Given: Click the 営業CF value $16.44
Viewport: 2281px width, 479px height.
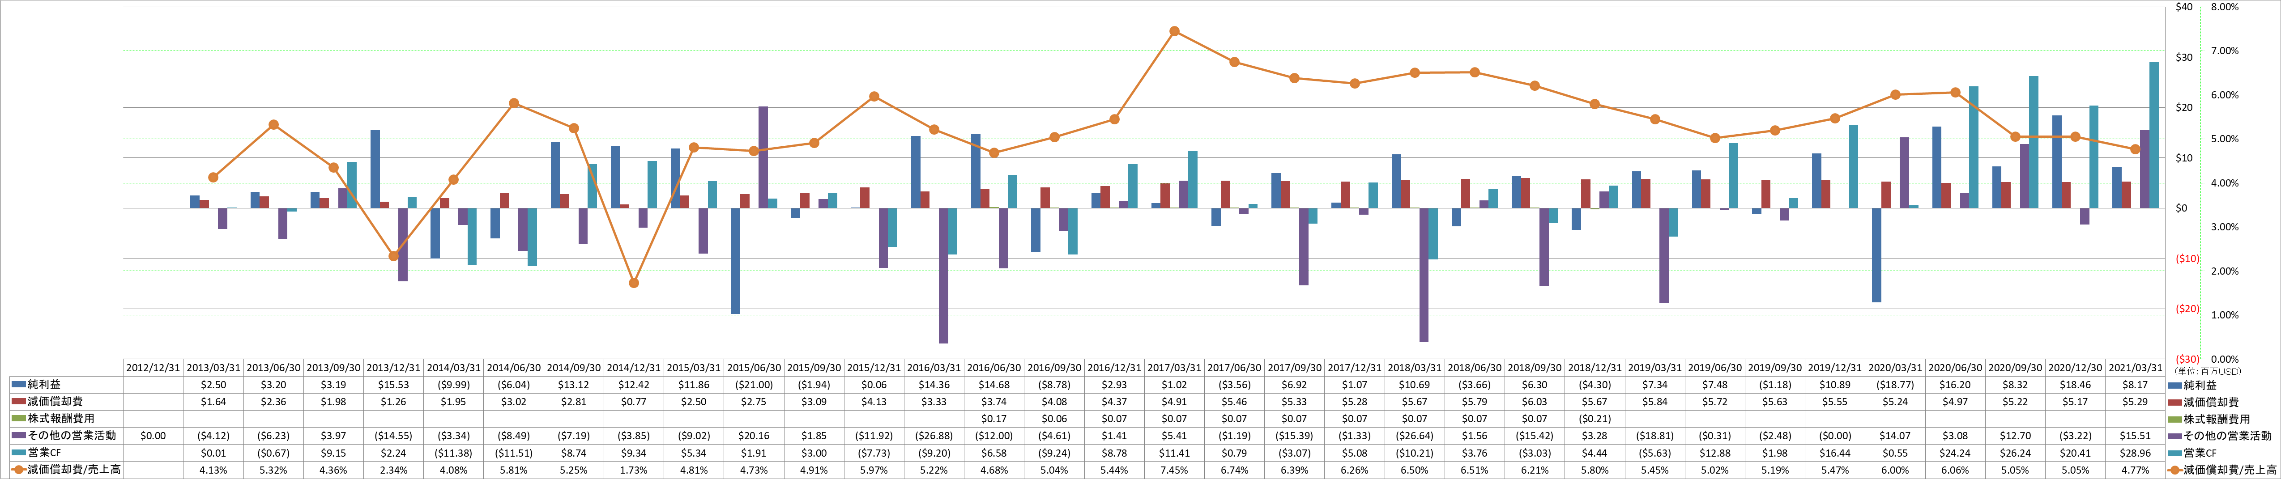Looking at the screenshot, I should pos(1835,453).
